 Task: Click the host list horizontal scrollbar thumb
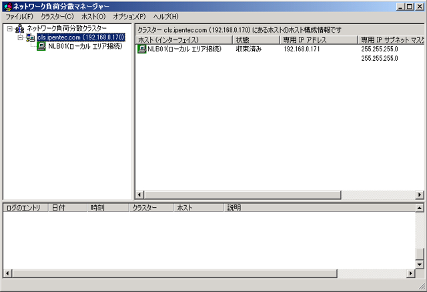pos(242,195)
